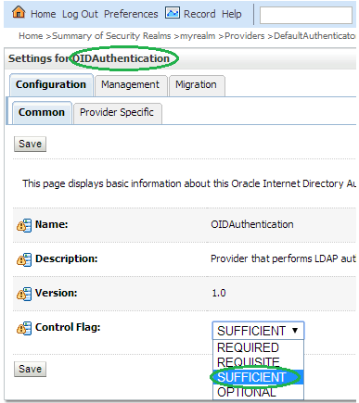Click the bottom Save button

pos(30,369)
